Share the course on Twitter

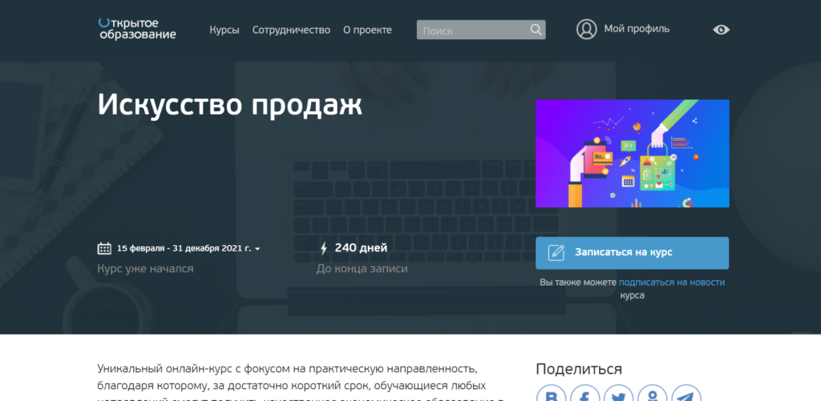click(619, 395)
